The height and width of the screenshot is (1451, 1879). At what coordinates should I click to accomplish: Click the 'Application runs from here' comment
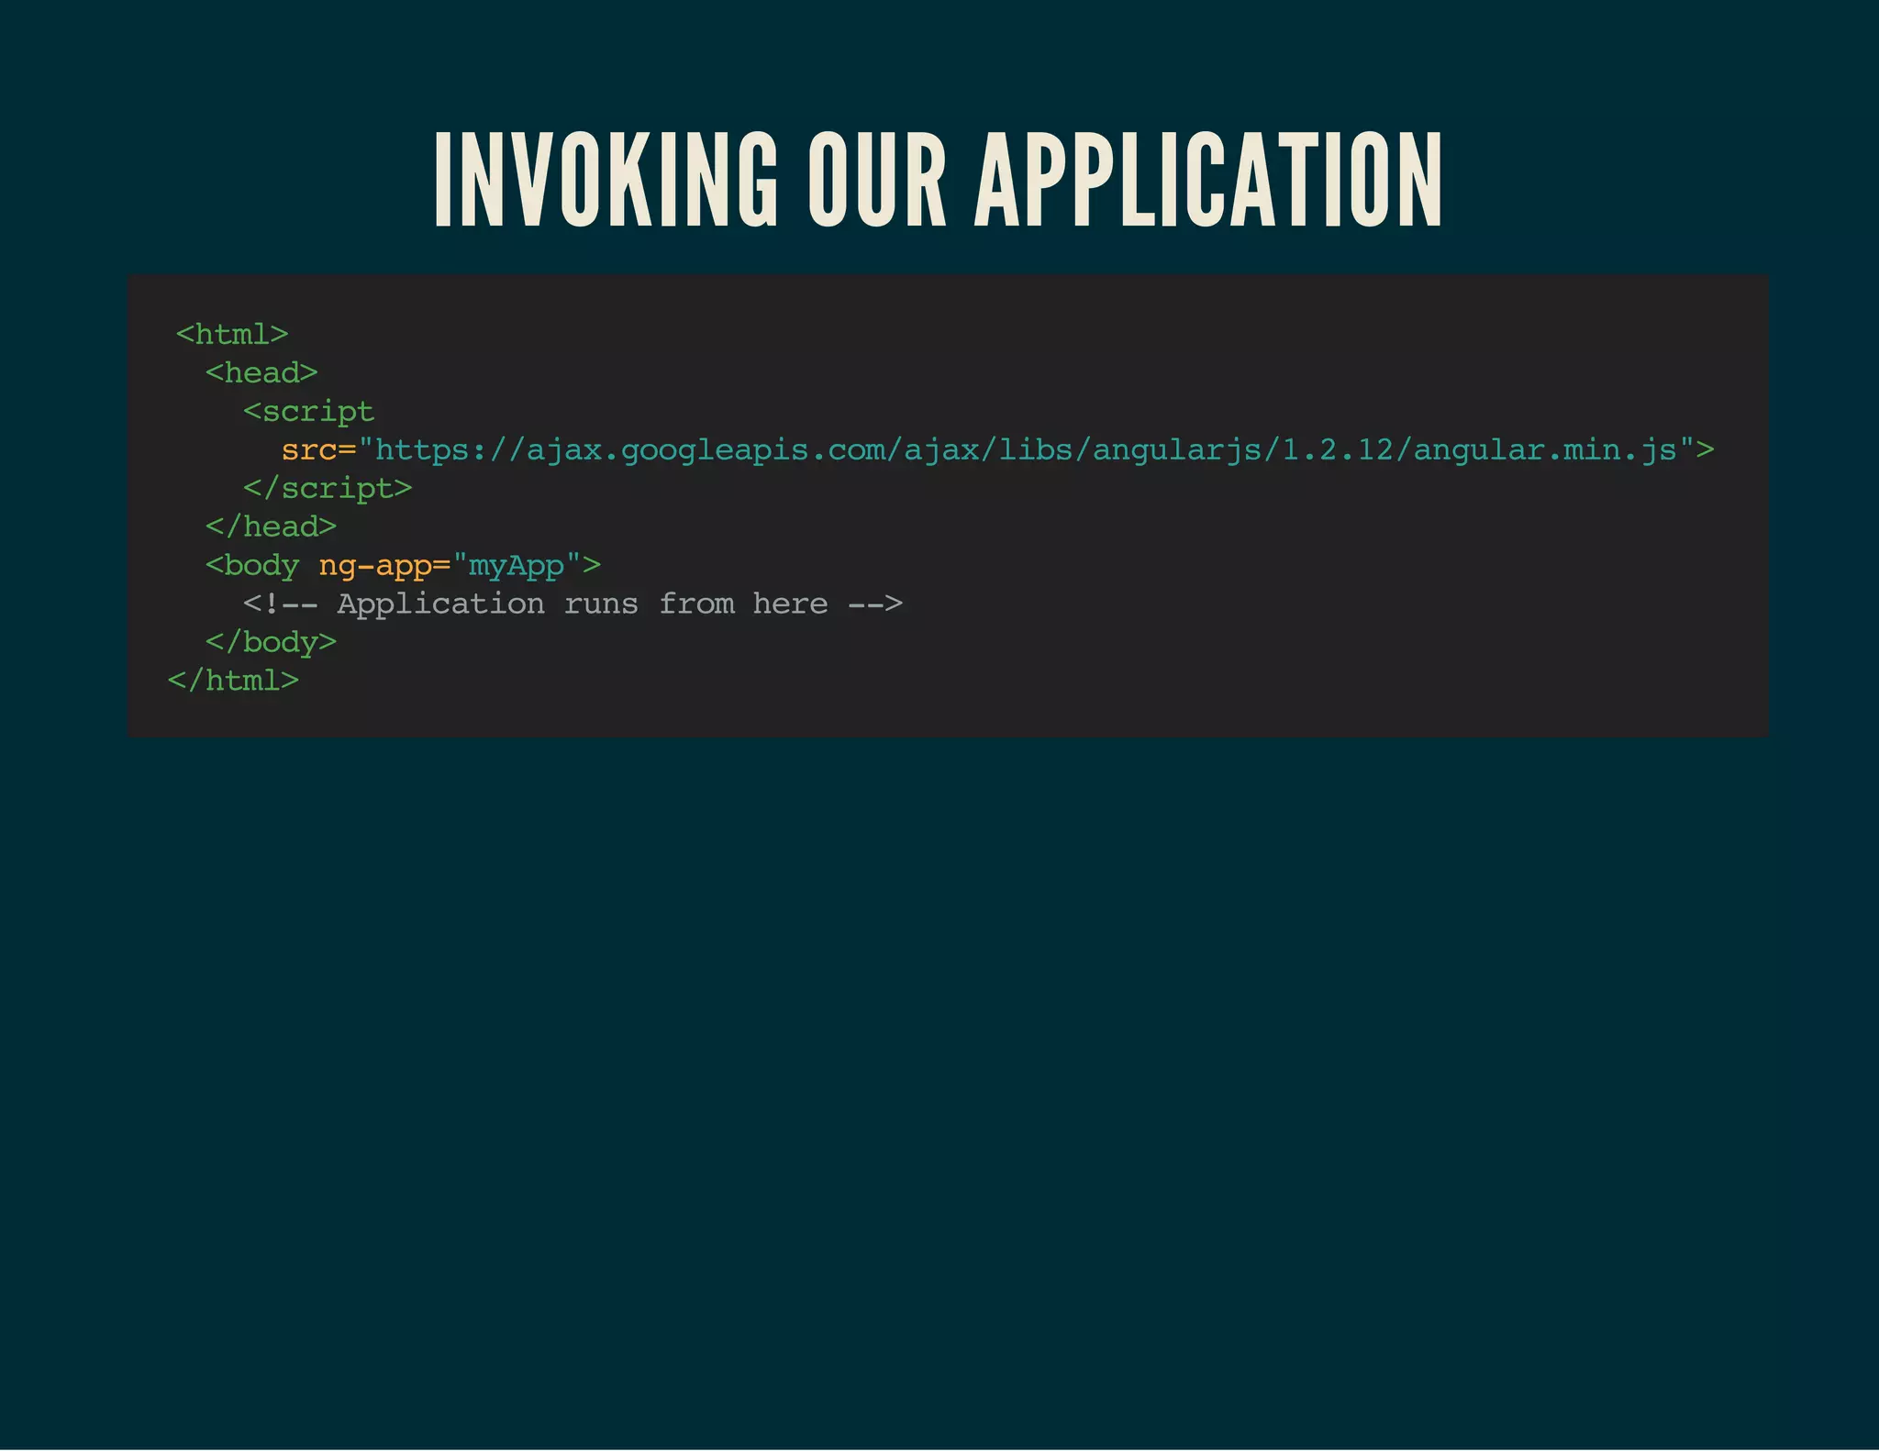(573, 604)
